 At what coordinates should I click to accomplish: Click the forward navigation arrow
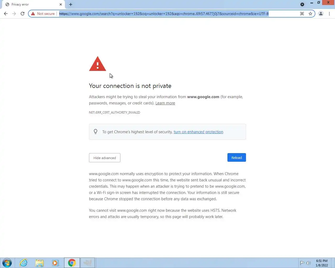click(14, 14)
